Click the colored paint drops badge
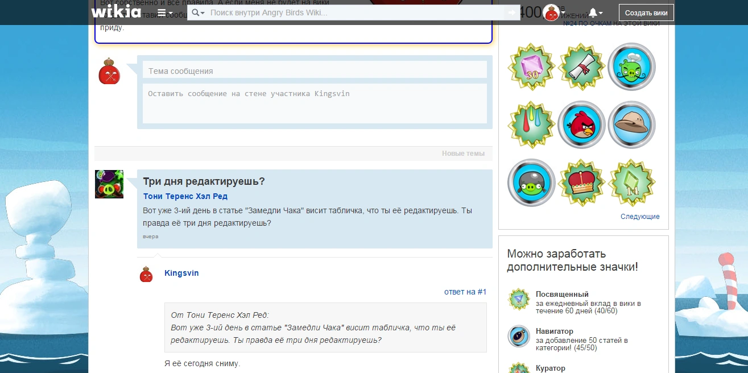Viewport: 748px width, 373px height. (x=531, y=125)
